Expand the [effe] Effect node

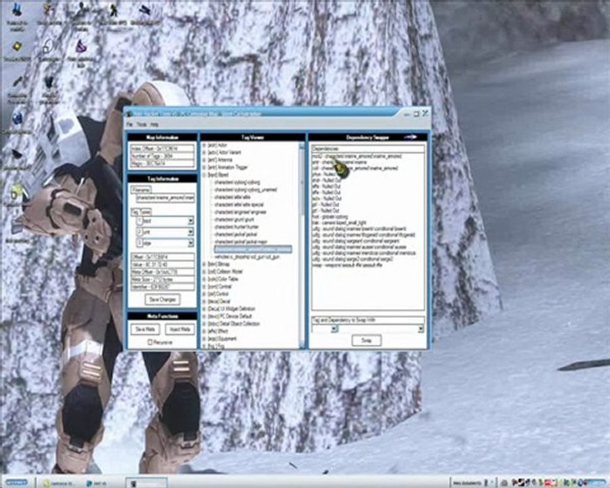204,331
